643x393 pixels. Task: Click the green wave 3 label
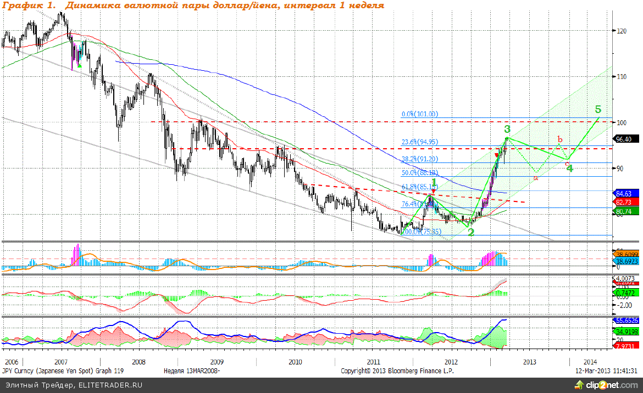click(507, 130)
